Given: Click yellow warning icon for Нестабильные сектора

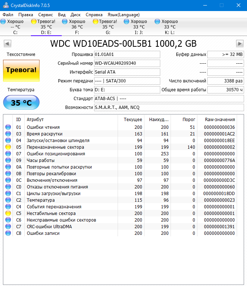Looking at the screenshot, I should pyautogui.click(x=8, y=213).
